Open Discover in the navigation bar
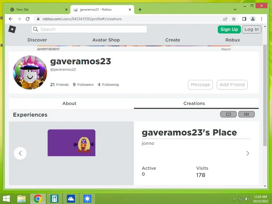Image resolution: width=272 pixels, height=204 pixels. (x=37, y=40)
